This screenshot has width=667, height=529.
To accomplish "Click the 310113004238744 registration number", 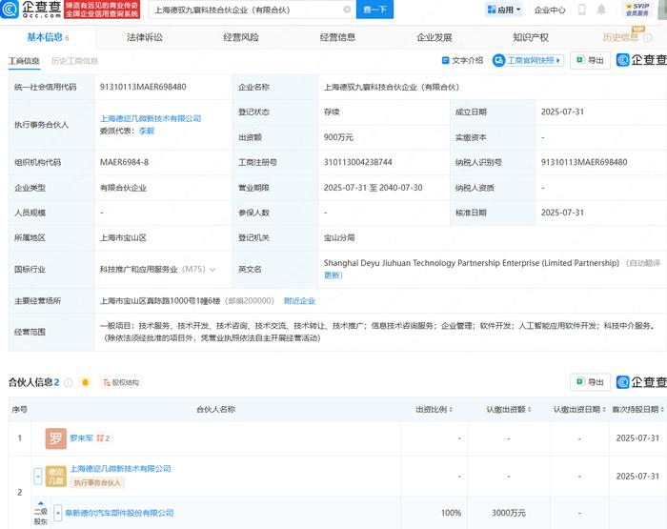I will pos(357,162).
